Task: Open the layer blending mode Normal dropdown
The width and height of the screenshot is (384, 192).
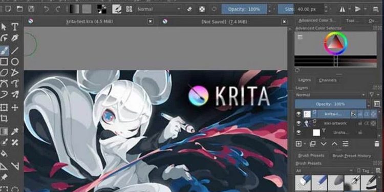Action: pos(331,95)
